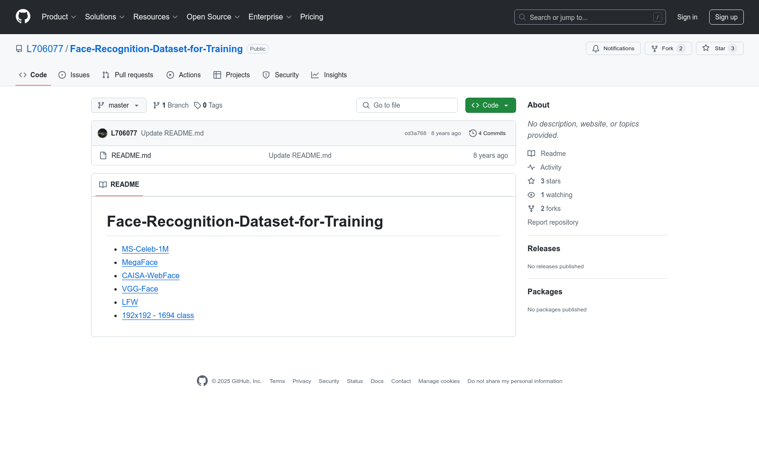Open the 192x192 - 1694 class link

point(158,316)
